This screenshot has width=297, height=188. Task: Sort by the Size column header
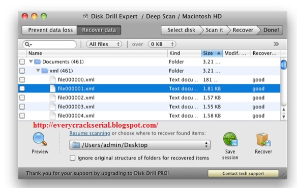tap(212, 53)
